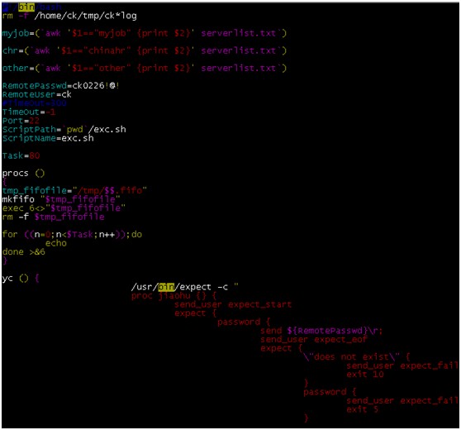The width and height of the screenshot is (461, 430).
Task: Click the 'RemotePasswd=ck0226!@!' line
Action: [x=60, y=86]
